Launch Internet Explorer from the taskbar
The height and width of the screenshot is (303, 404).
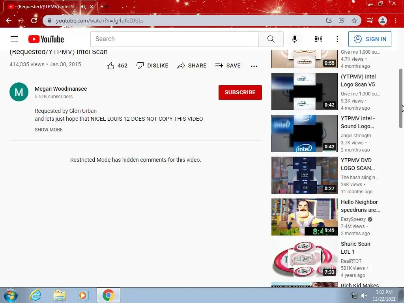coord(35,295)
